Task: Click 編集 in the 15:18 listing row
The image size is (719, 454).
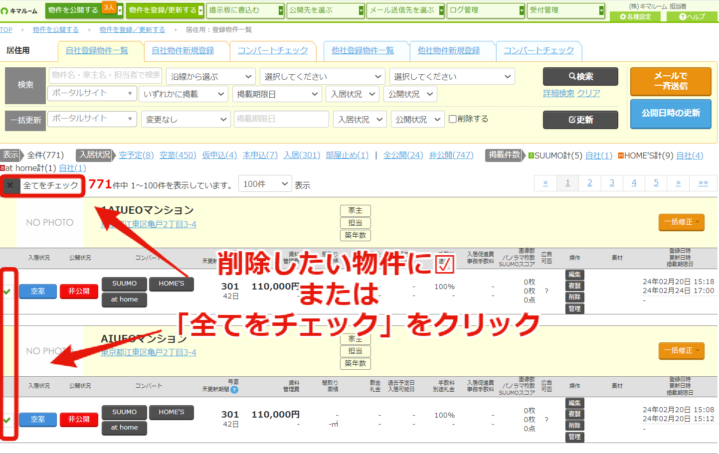Action: click(574, 275)
